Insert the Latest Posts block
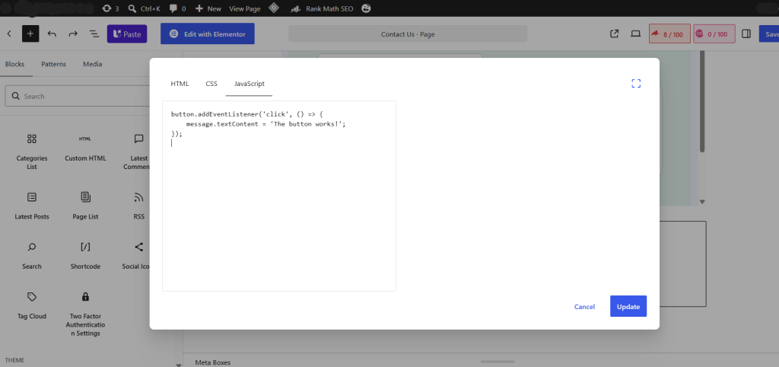The height and width of the screenshot is (367, 779). (32, 205)
